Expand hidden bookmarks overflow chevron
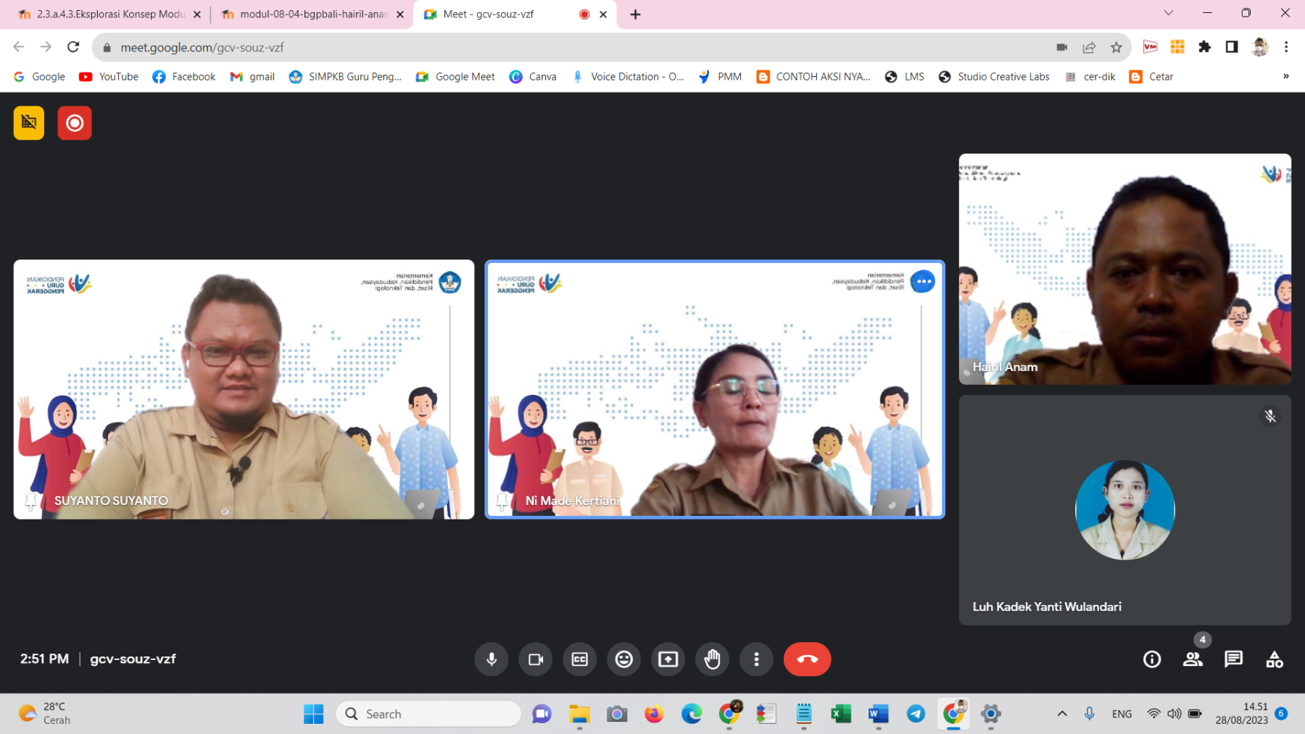1305x734 pixels. 1285,77
